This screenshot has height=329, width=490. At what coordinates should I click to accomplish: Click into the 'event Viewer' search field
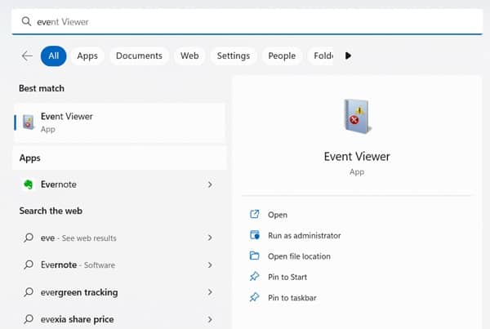pos(247,21)
